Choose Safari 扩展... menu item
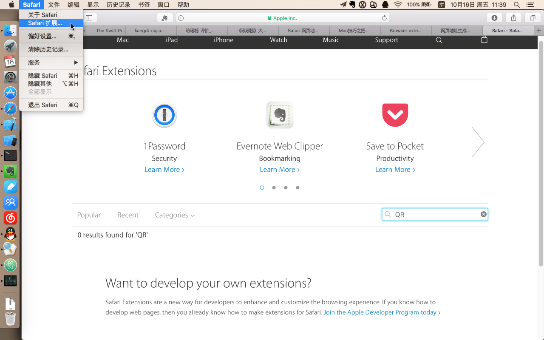The width and height of the screenshot is (544, 340). (x=51, y=23)
